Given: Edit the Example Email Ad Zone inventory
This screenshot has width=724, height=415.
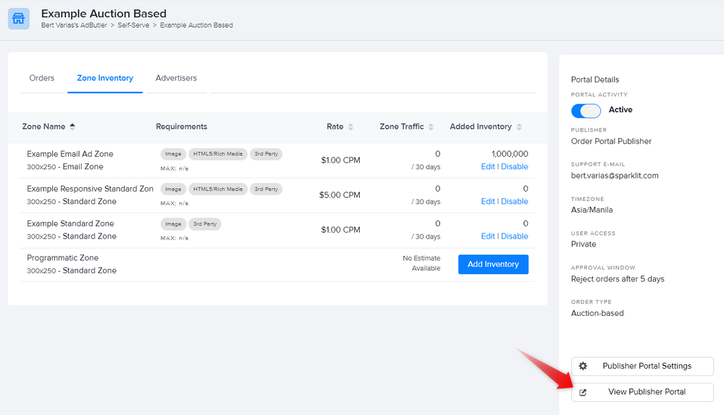Looking at the screenshot, I should tap(487, 166).
